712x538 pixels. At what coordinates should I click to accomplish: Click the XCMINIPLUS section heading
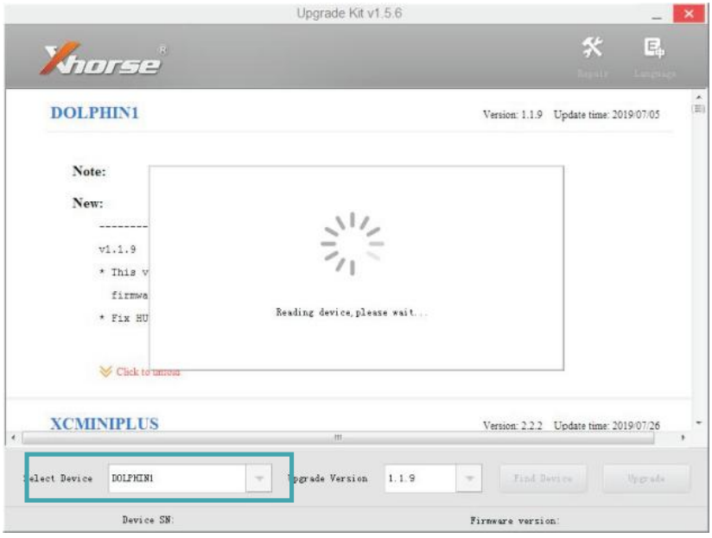pos(105,424)
